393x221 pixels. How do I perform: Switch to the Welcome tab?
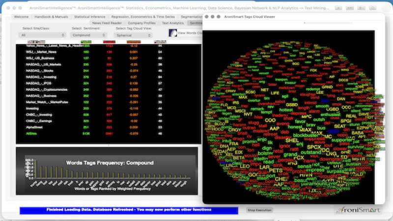point(21,17)
